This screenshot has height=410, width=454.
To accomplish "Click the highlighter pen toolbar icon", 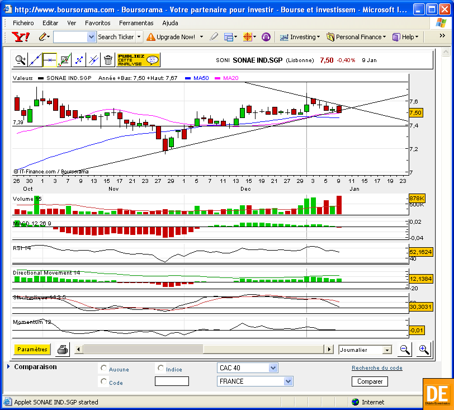I will 214,37.
